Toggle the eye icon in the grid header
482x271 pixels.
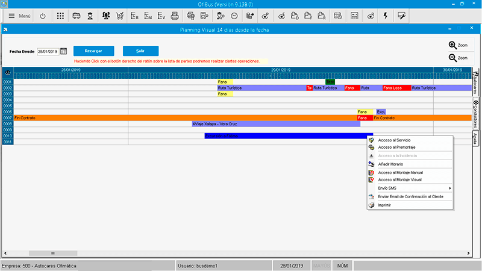pos(7,73)
